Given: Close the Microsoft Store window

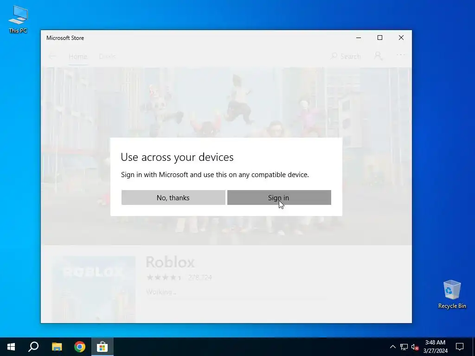Looking at the screenshot, I should tap(401, 38).
